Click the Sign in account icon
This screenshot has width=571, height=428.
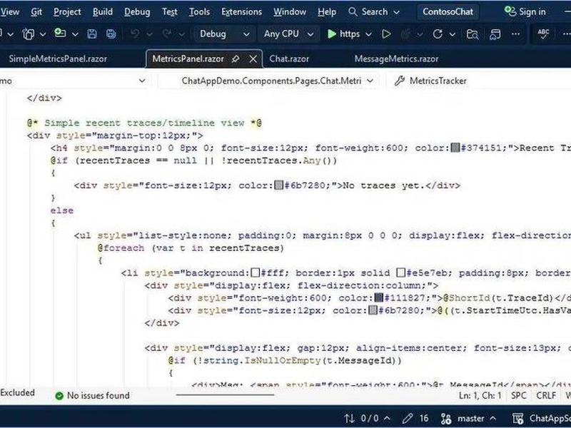(510, 11)
